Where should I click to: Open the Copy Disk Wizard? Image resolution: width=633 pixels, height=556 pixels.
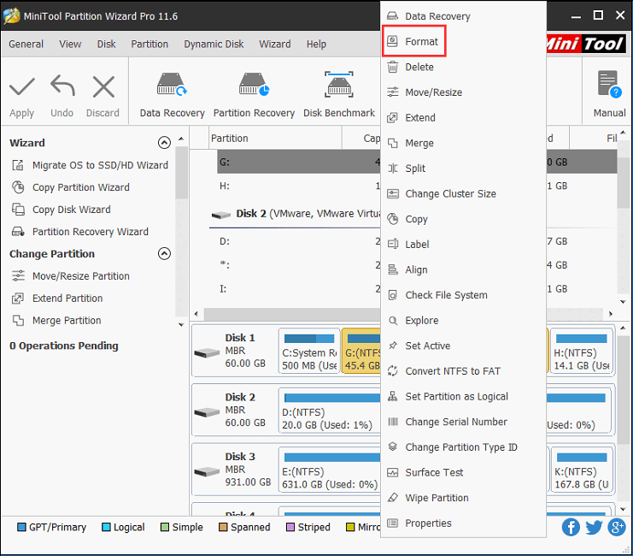pyautogui.click(x=71, y=210)
